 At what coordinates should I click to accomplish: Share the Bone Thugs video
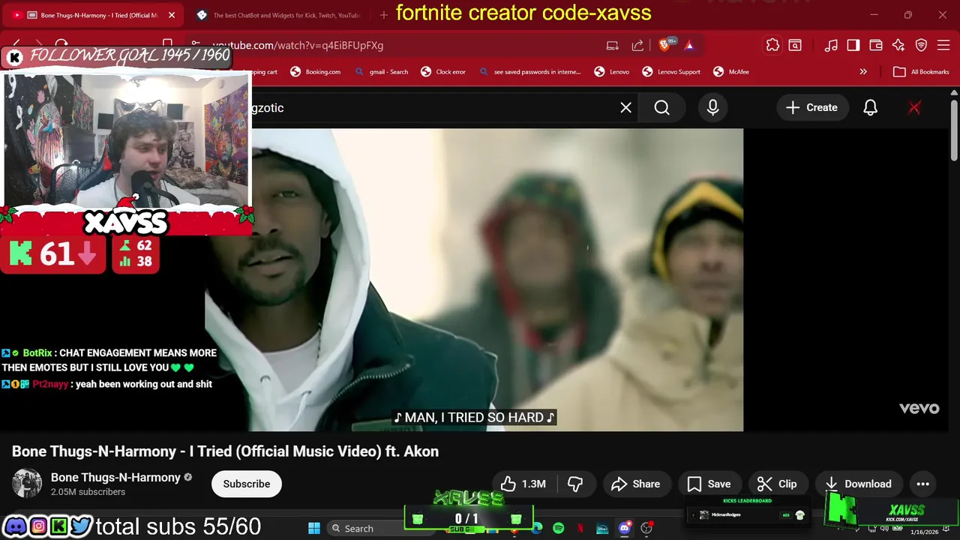tap(636, 484)
